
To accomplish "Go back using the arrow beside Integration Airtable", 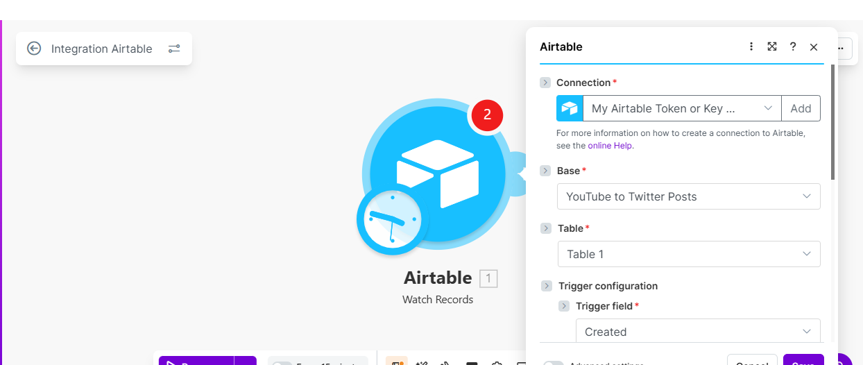I will click(x=34, y=49).
